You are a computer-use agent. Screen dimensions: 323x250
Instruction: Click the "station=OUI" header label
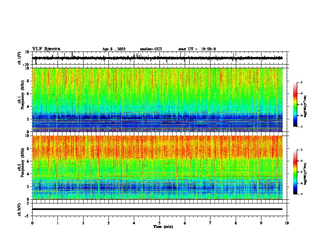point(151,49)
